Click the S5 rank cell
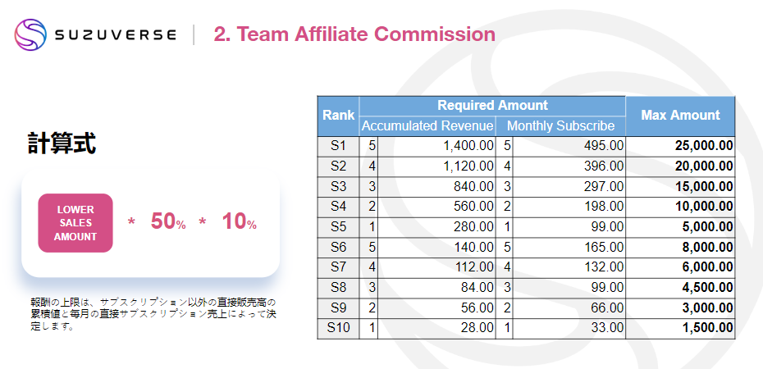The width and height of the screenshot is (763, 369). pos(338,227)
